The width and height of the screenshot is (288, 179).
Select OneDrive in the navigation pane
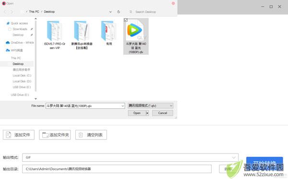20,42
